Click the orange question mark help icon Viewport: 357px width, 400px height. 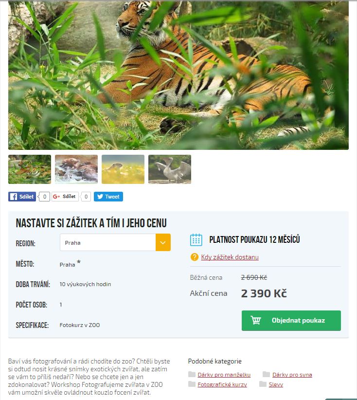[x=195, y=257]
